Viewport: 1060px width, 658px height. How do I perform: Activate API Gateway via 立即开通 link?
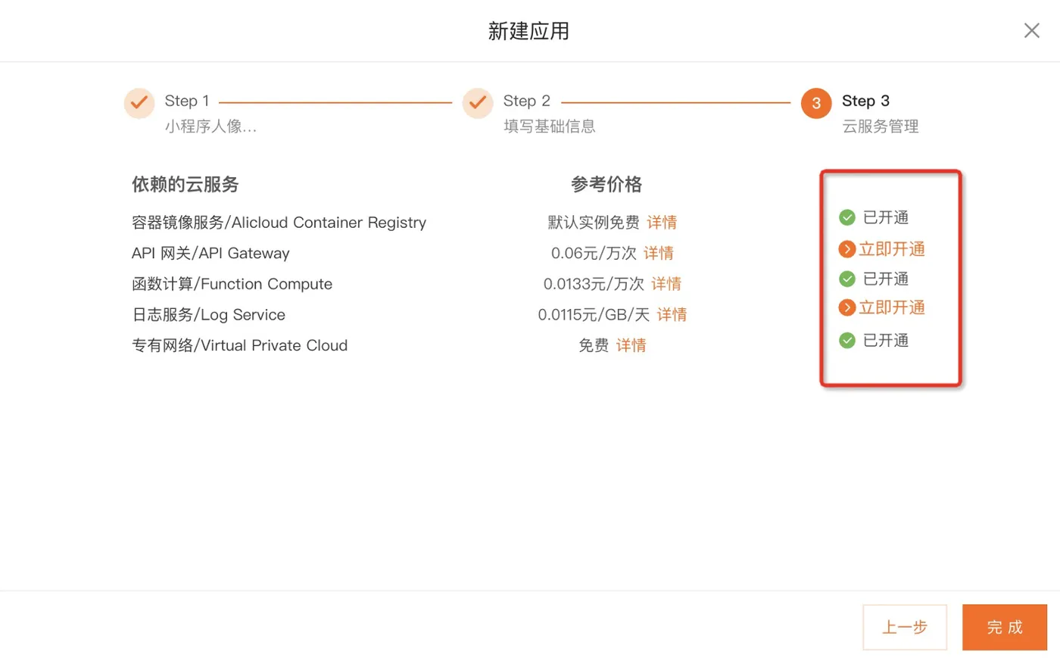[892, 249]
